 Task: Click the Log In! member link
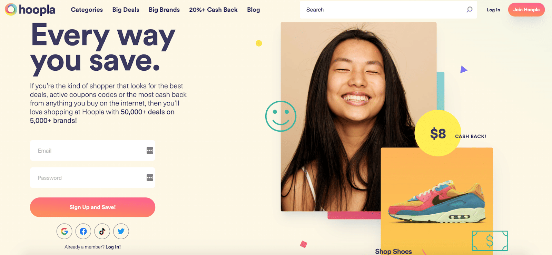(x=113, y=247)
